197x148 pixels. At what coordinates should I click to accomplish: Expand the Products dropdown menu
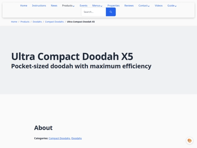point(68,5)
